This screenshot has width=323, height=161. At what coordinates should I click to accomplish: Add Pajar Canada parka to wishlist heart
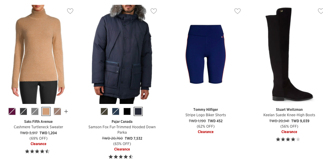point(154,11)
